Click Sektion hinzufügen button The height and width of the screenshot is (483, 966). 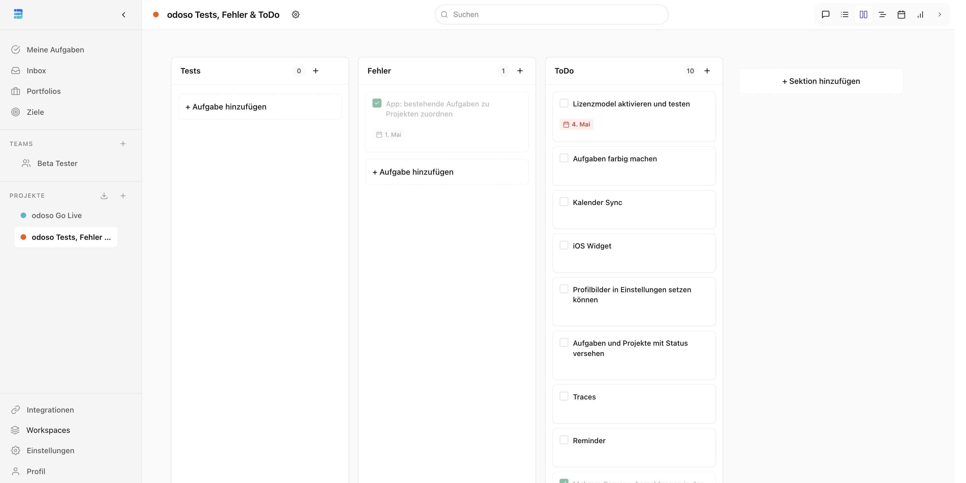821,81
